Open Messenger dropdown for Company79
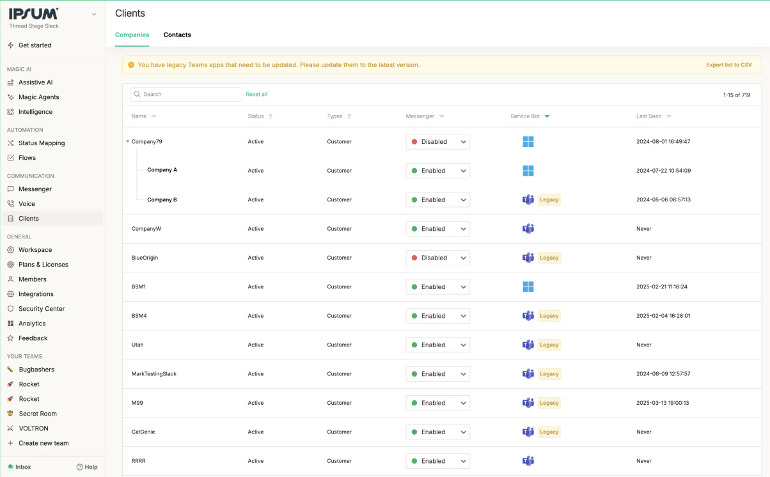This screenshot has height=477, width=770. [x=438, y=142]
